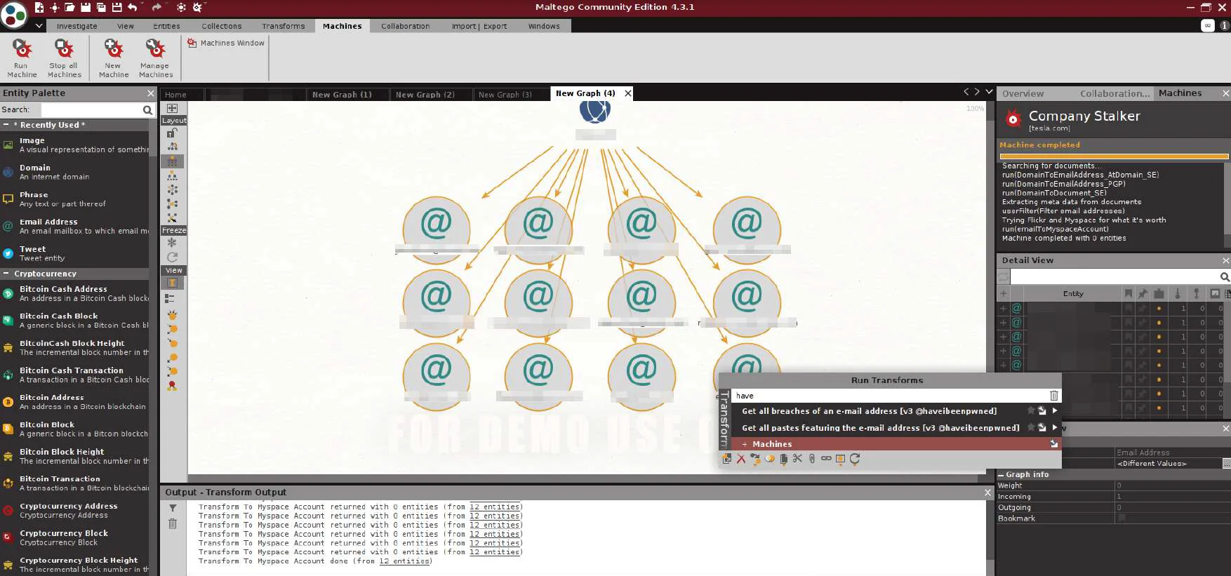
Task: Click the refresh layout icon
Action: pyautogui.click(x=172, y=257)
